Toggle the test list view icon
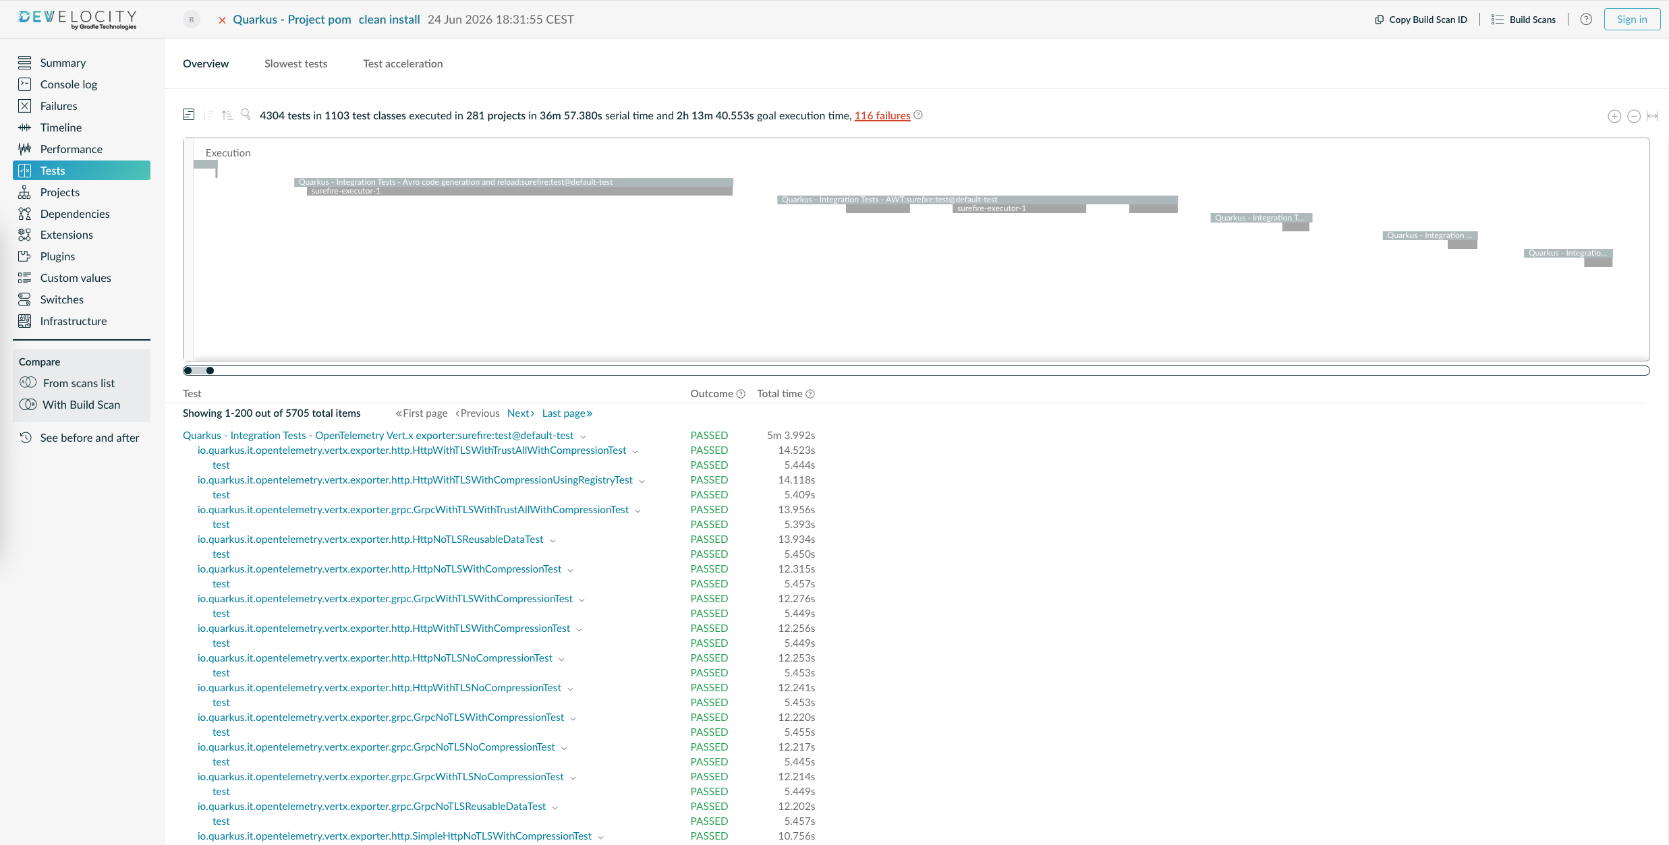 pyautogui.click(x=189, y=115)
